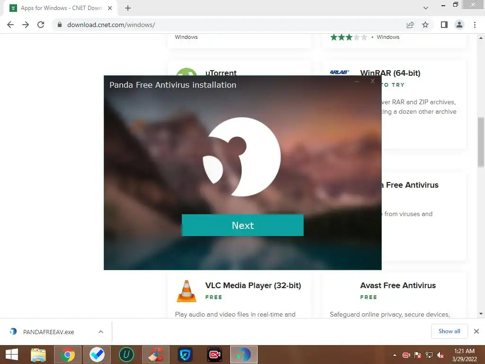This screenshot has height=364, width=485.
Task: Switch to Chrome on the taskbar
Action: (68, 355)
